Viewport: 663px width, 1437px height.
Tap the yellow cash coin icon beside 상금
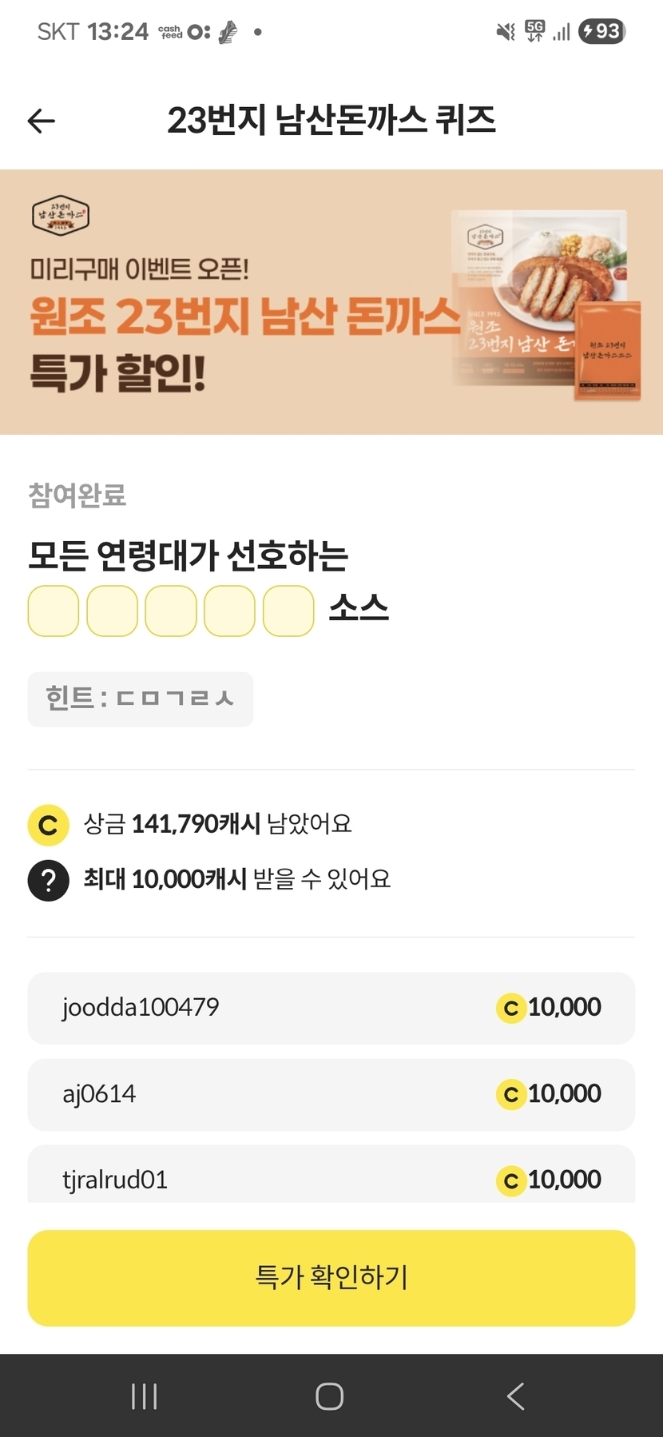click(48, 825)
